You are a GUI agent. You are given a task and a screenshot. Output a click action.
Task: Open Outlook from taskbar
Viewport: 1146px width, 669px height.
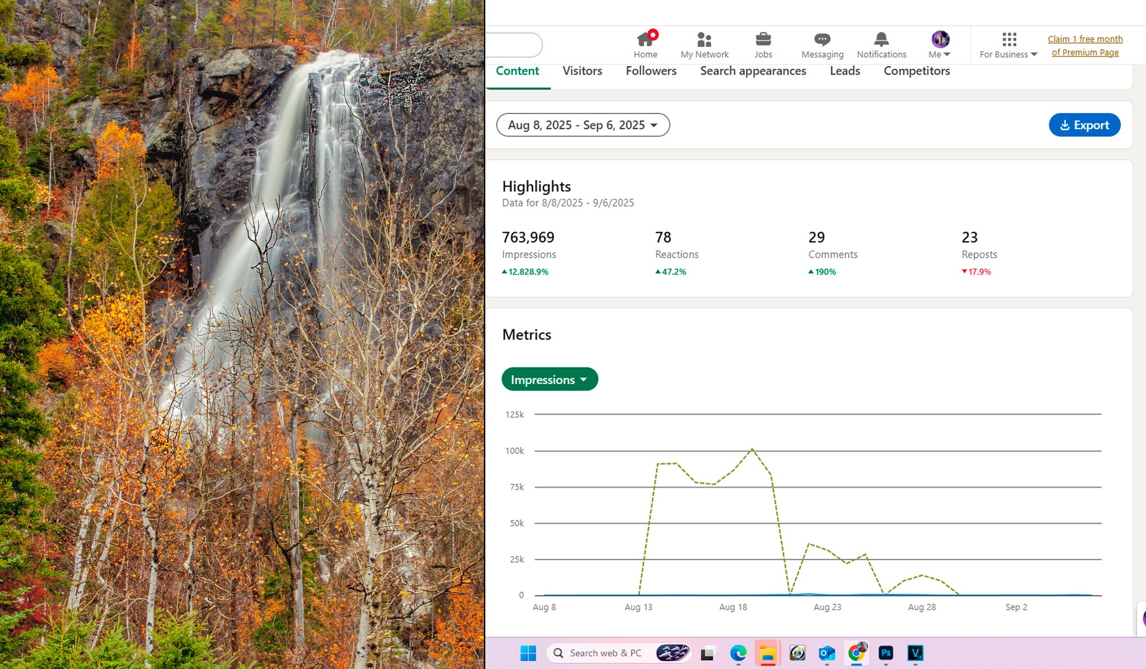coord(826,653)
